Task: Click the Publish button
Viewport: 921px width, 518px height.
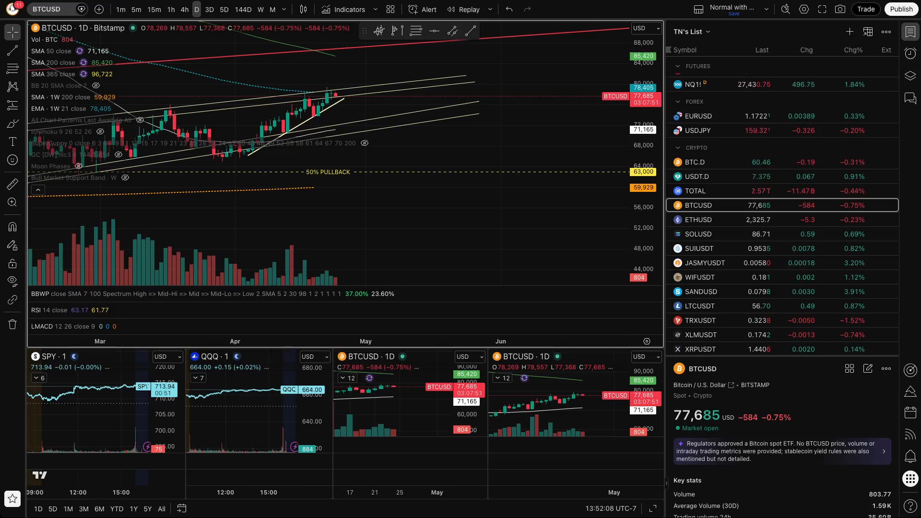Action: tap(901, 9)
